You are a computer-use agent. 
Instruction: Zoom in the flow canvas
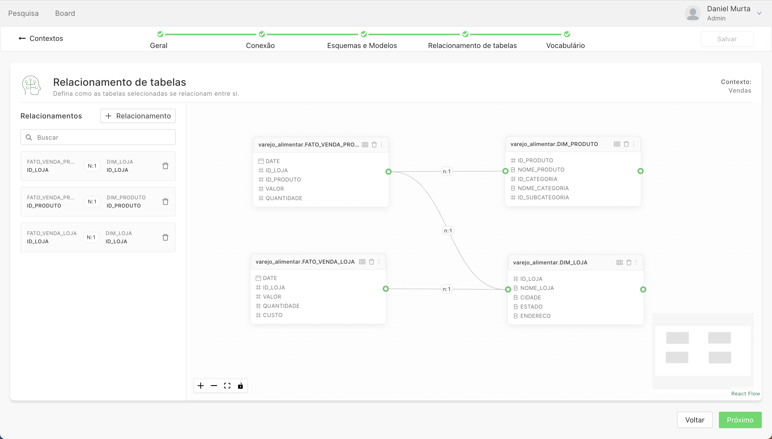click(201, 386)
